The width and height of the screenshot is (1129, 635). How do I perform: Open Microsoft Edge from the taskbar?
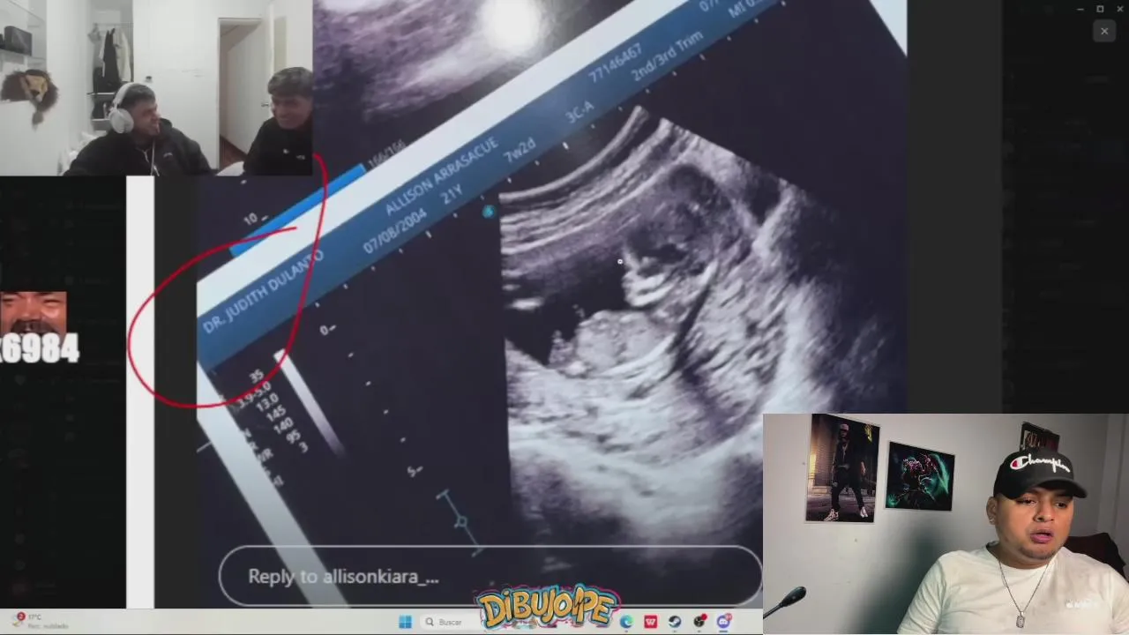pos(626,622)
